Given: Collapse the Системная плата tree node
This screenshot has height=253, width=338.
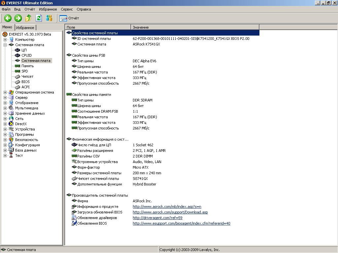Looking at the screenshot, I should 5,45.
